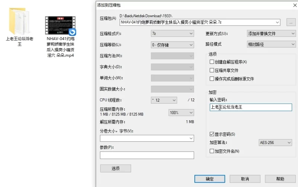
Task: Open the browse button next to the archive name
Action: [291, 22]
